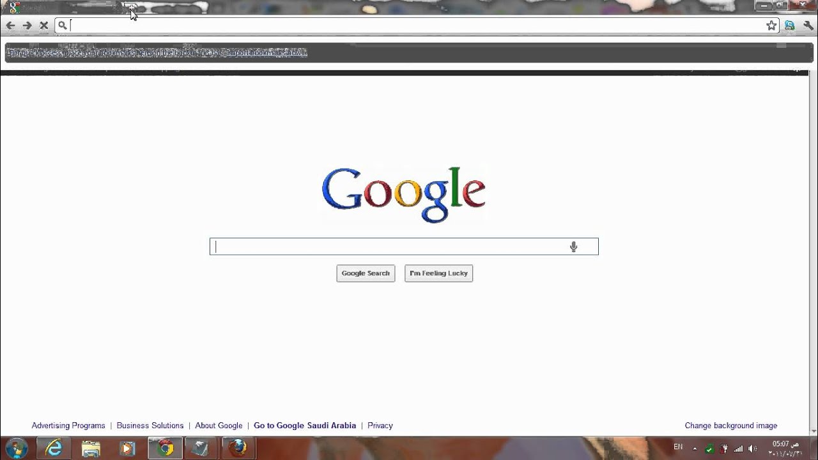Screen dimensions: 818x460
Task: Go forward using the browser forward arrow
Action: click(x=27, y=26)
